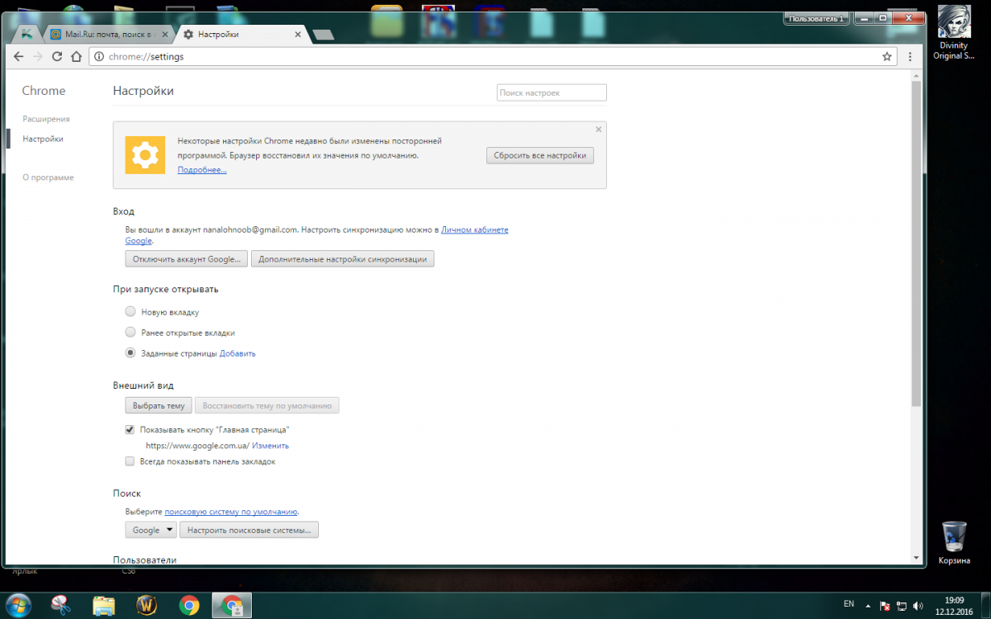Enable Всегда показывать панель закладок checkbox
Screen dimensions: 991x619
130,461
